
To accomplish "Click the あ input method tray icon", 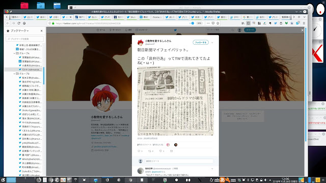I will pos(222,180).
